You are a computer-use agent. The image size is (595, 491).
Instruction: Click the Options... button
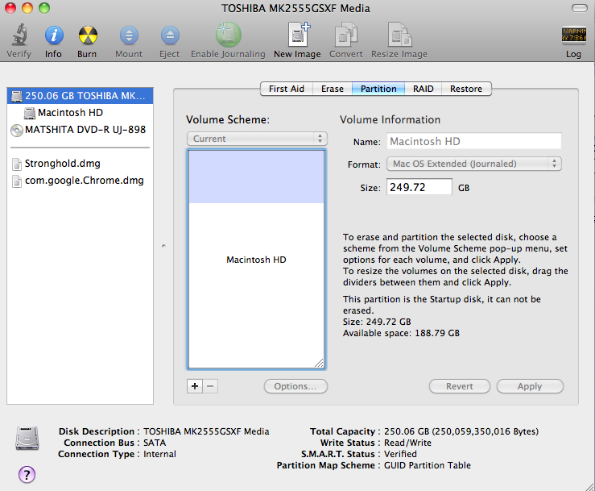(295, 386)
